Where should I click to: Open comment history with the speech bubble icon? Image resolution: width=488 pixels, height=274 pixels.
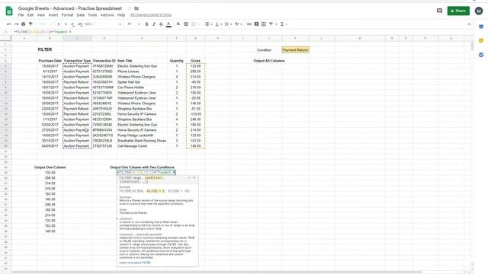[439, 11]
